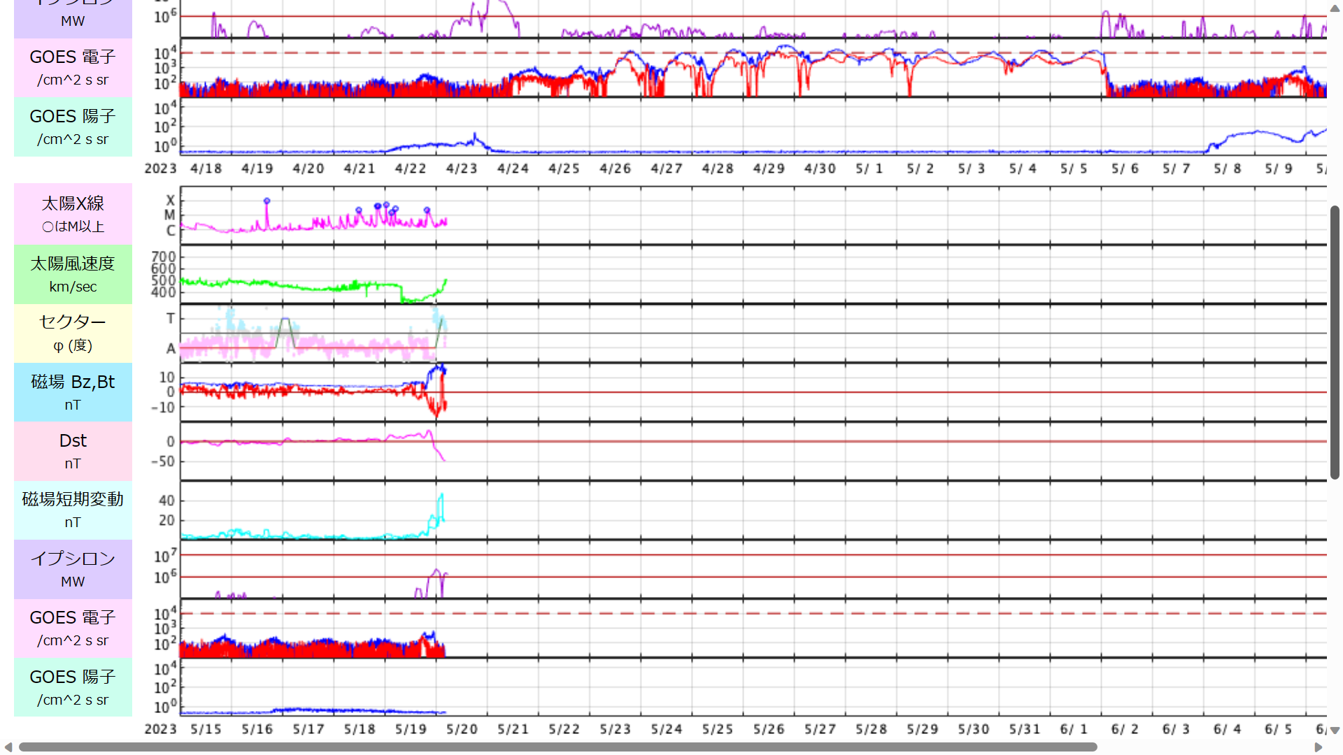Image resolution: width=1343 pixels, height=755 pixels.
Task: Click the lower イプシロン MW label
Action: [x=73, y=569]
